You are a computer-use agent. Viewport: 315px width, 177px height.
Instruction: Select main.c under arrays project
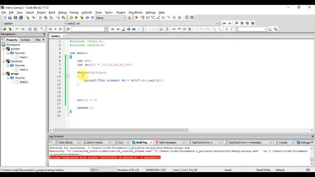pyautogui.click(x=24, y=82)
